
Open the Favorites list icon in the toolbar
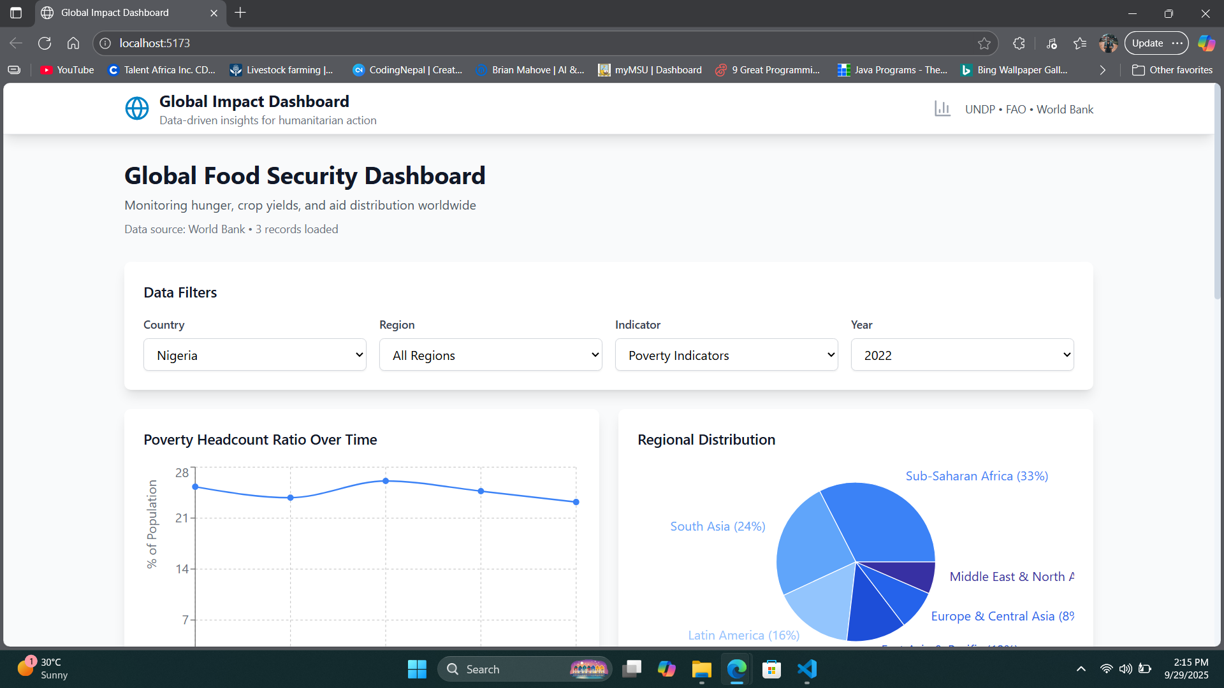coord(1080,43)
